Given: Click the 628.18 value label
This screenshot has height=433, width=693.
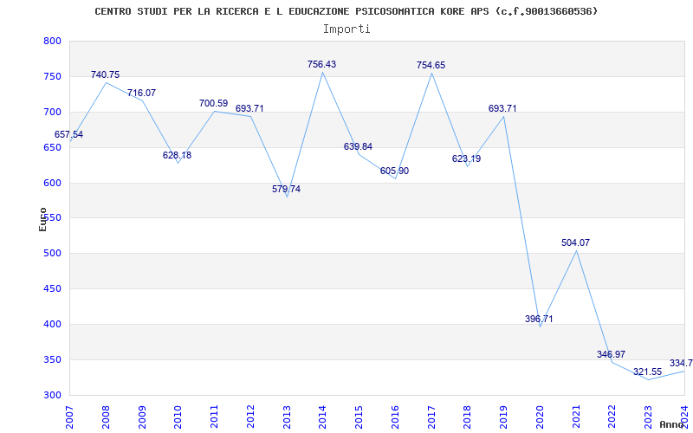Looking at the screenshot, I should (177, 155).
